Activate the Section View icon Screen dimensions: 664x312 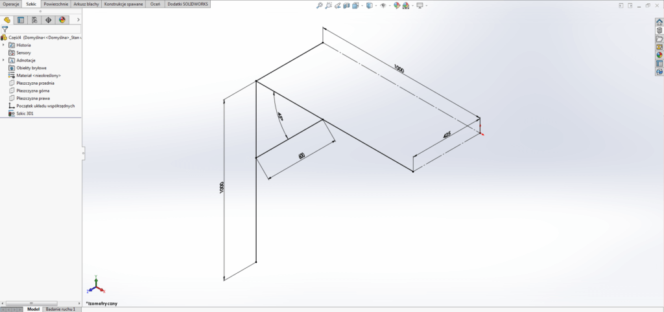coord(346,5)
